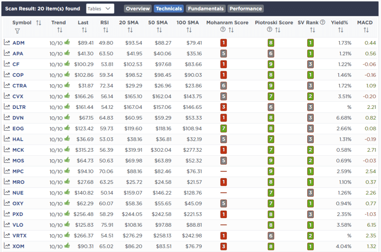Open the ADM symbol link

(19, 43)
